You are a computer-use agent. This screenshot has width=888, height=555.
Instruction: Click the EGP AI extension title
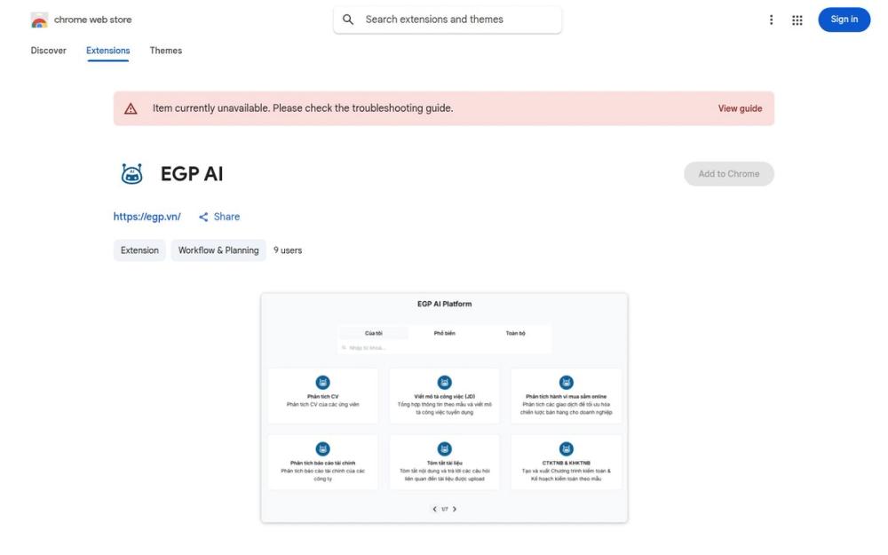(x=192, y=174)
